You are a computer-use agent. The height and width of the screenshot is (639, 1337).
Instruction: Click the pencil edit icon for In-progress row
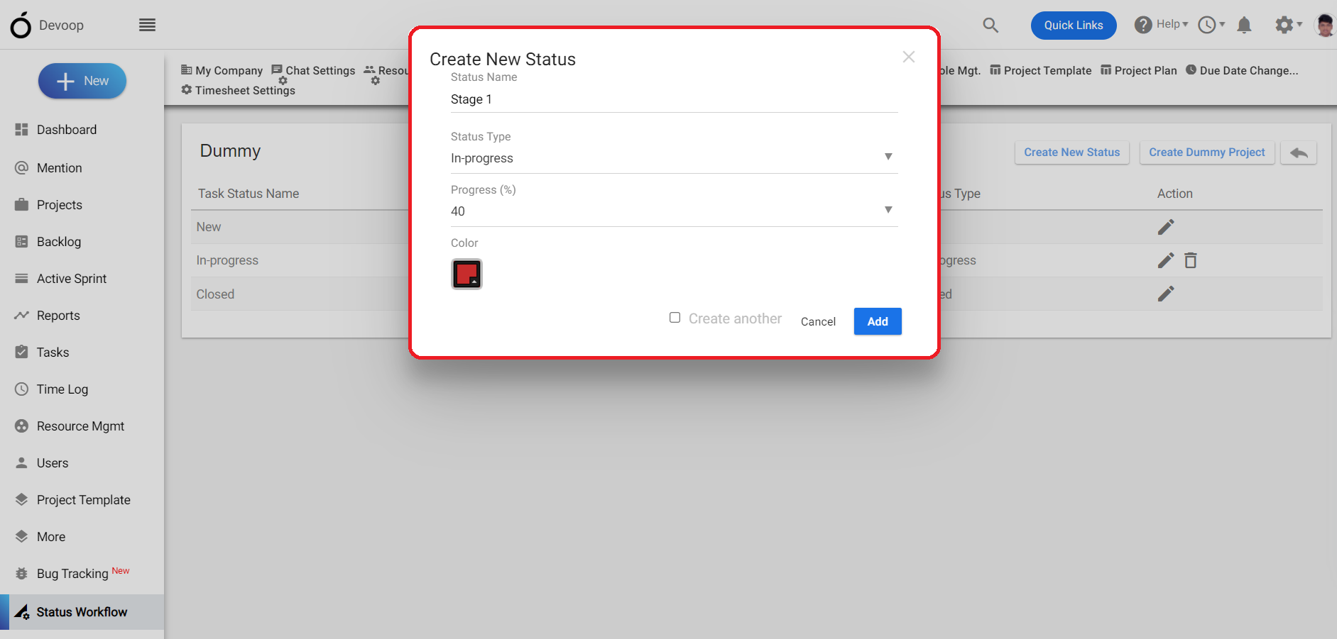pos(1166,260)
